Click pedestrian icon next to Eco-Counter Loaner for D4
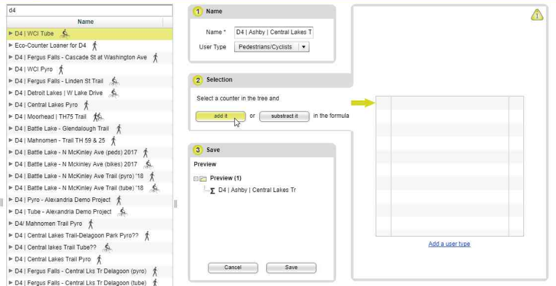Screen dimensions: 556x286 pos(95,45)
